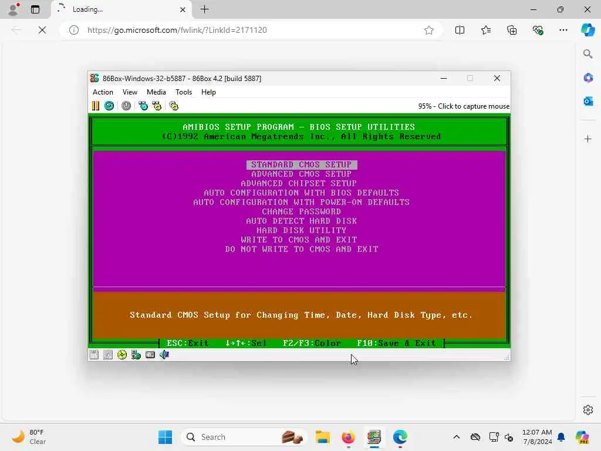
Task: Open Edge tab actions menu
Action: click(35, 9)
